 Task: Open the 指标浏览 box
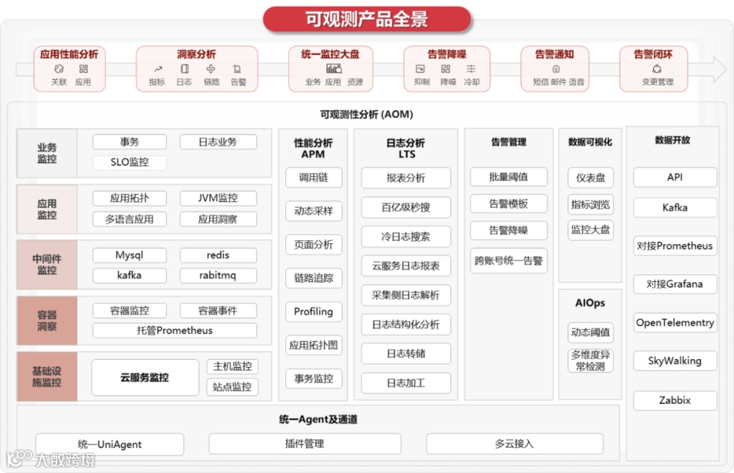click(x=591, y=205)
